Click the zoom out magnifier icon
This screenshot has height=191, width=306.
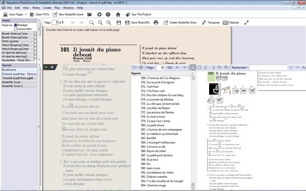click(109, 22)
